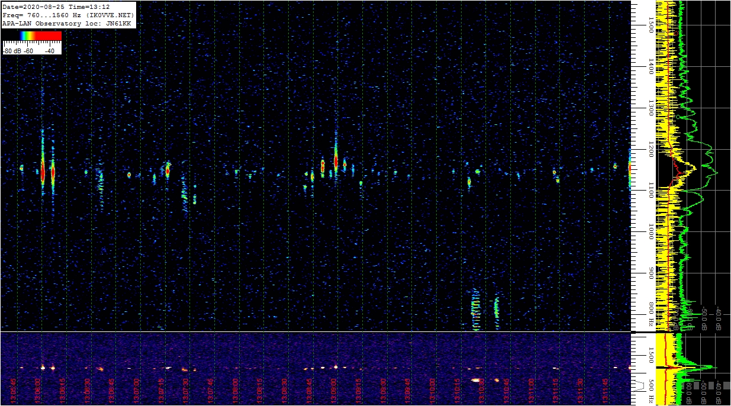Image resolution: width=731 pixels, height=406 pixels.
Task: Click the Freq= 760...1560 Hz (IK0VVE.NET) line
Action: tap(68, 14)
